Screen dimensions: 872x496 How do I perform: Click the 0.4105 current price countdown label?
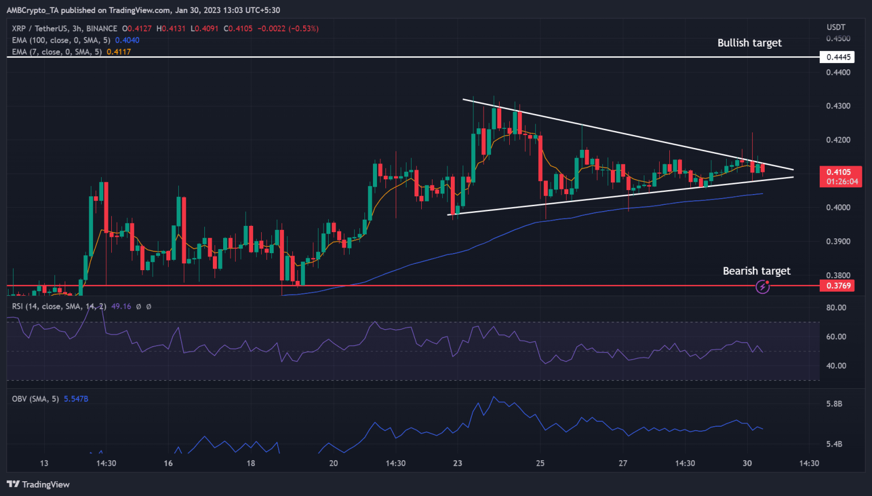click(841, 176)
